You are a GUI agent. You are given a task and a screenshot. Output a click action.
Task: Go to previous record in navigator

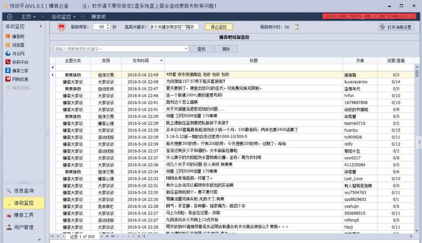pos(63,236)
